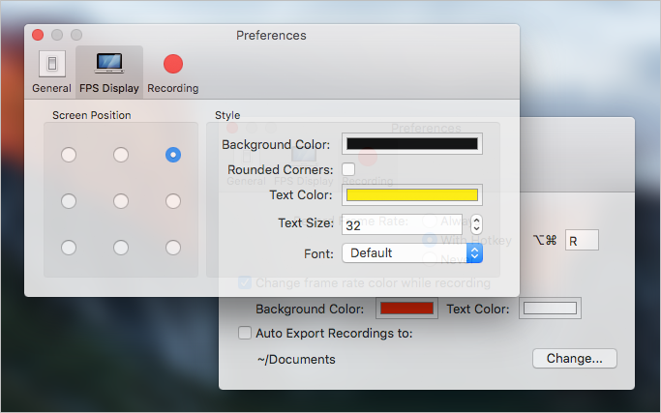Select top-right screen position radio
The image size is (661, 413).
(x=173, y=155)
